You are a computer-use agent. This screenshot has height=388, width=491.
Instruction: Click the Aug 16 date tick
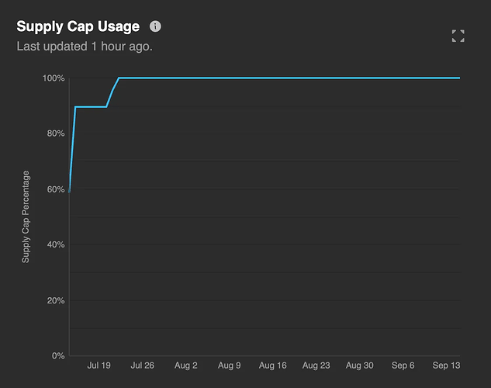(272, 365)
